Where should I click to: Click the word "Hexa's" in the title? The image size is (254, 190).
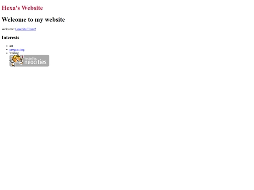click(x=11, y=8)
